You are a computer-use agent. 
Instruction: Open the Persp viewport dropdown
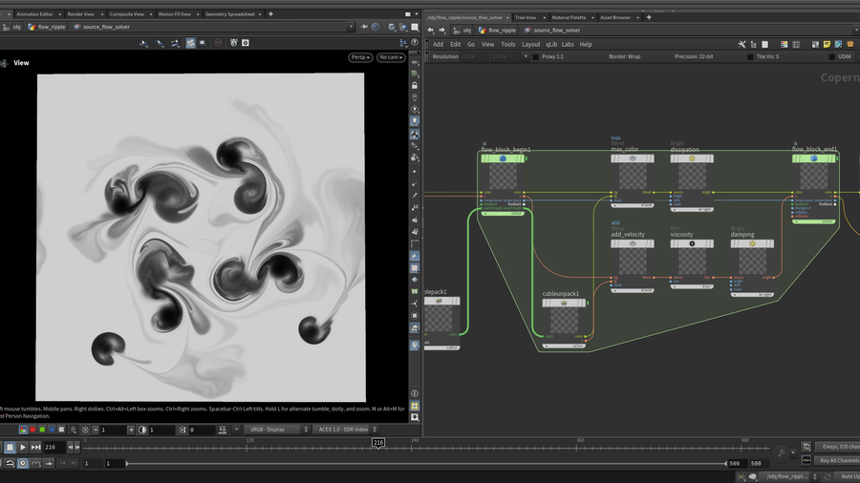pos(360,57)
